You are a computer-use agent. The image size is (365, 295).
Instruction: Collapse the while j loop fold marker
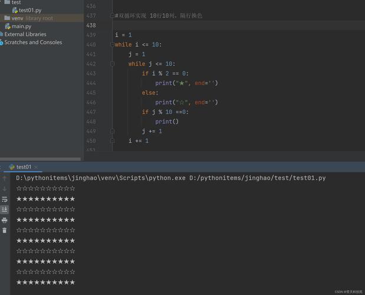[111, 64]
